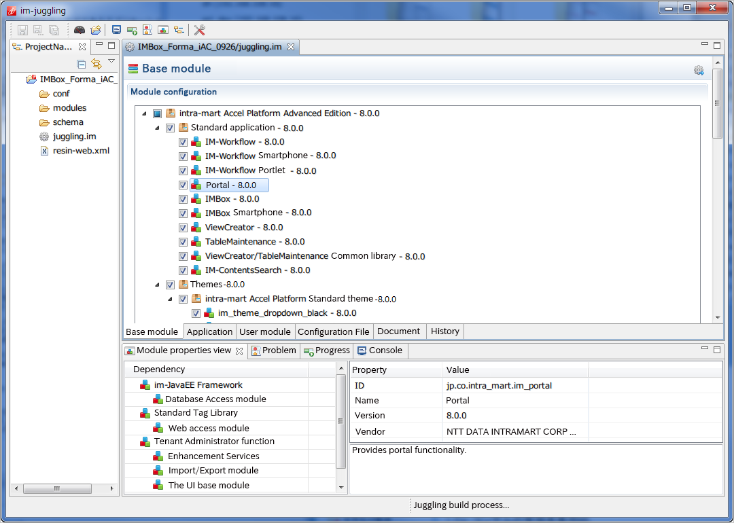Switch to the Console view tab

tap(380, 350)
